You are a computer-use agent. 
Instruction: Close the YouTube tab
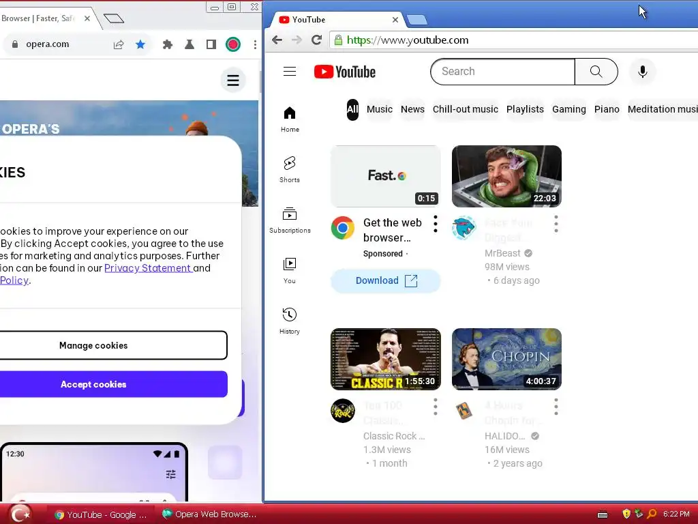coord(395,20)
